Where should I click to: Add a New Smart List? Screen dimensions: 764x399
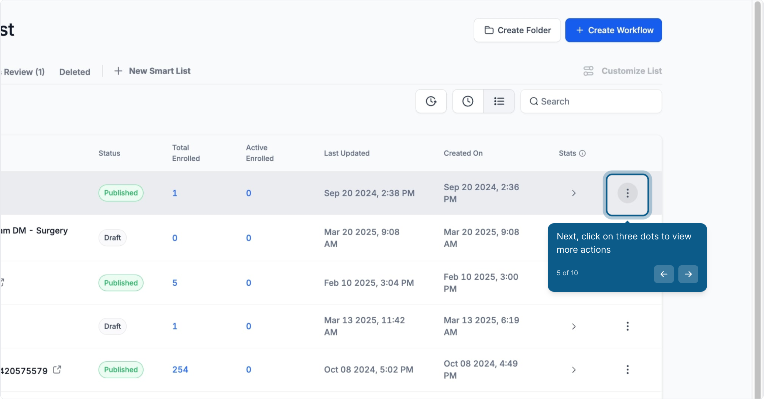point(152,71)
